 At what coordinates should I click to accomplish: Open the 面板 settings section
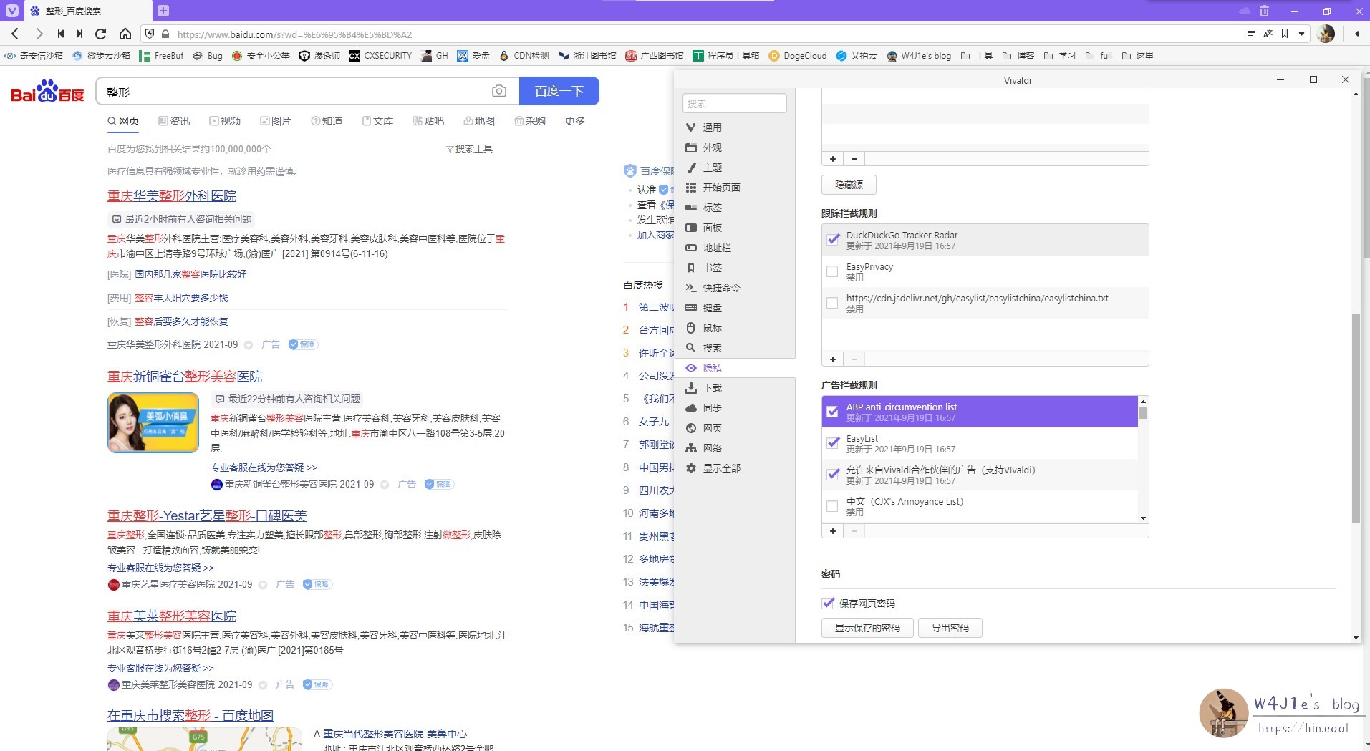[x=712, y=227]
